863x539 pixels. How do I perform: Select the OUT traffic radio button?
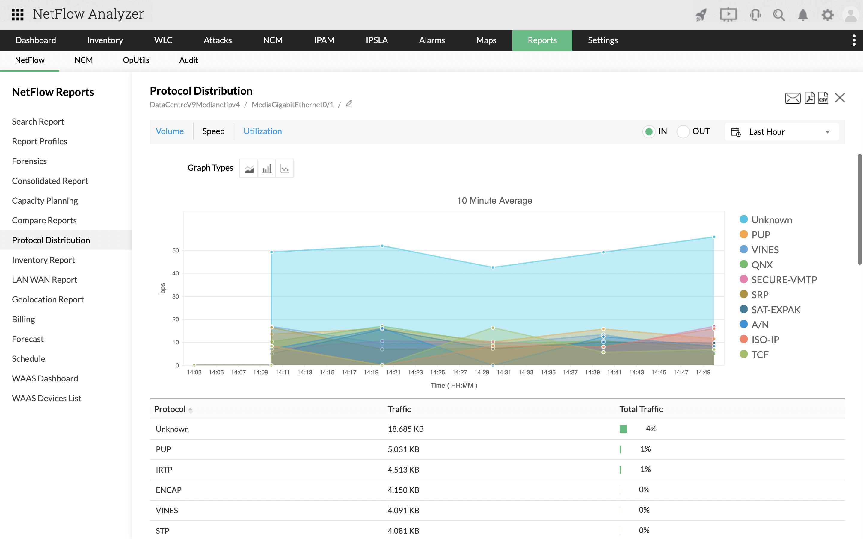click(x=683, y=131)
